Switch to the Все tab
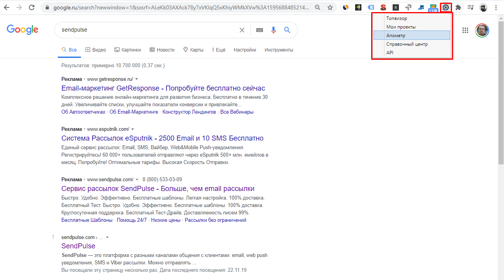This screenshot has width=504, height=280. coord(69,50)
